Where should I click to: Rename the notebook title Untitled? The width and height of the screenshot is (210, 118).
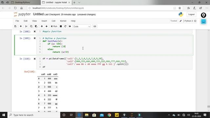pyautogui.click(x=38, y=14)
